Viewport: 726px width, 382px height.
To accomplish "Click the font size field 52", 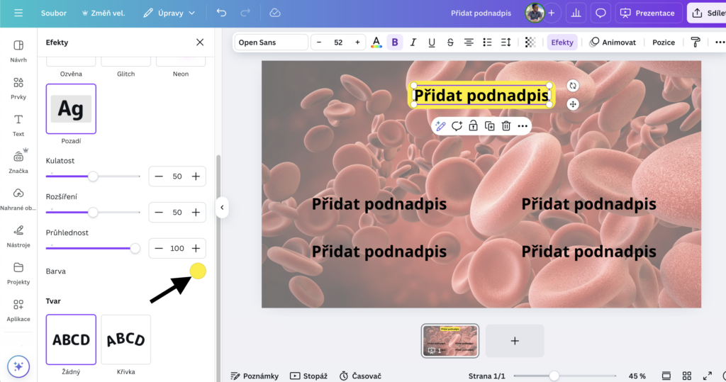I will tap(338, 42).
